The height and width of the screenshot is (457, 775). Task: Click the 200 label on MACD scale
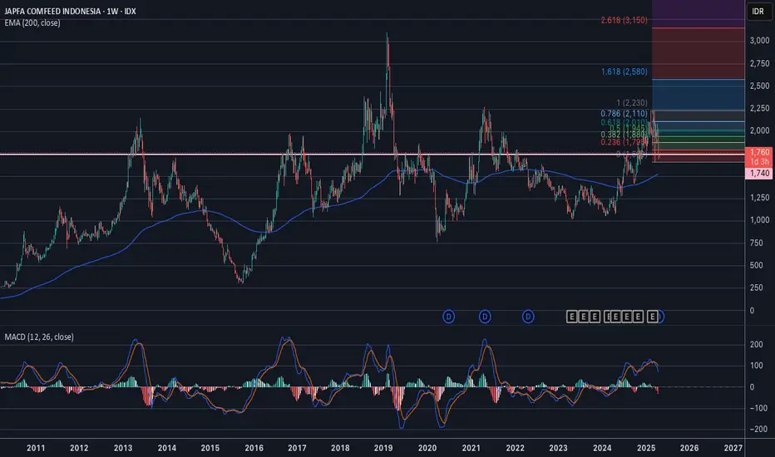tap(756, 344)
